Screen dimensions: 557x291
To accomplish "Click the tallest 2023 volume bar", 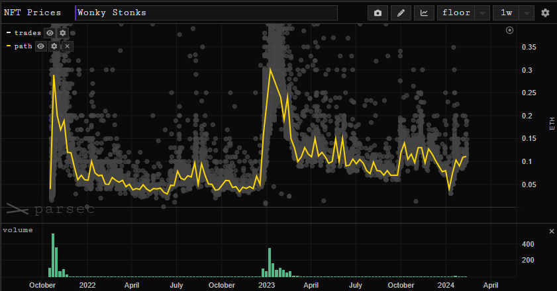I will click(x=270, y=263).
